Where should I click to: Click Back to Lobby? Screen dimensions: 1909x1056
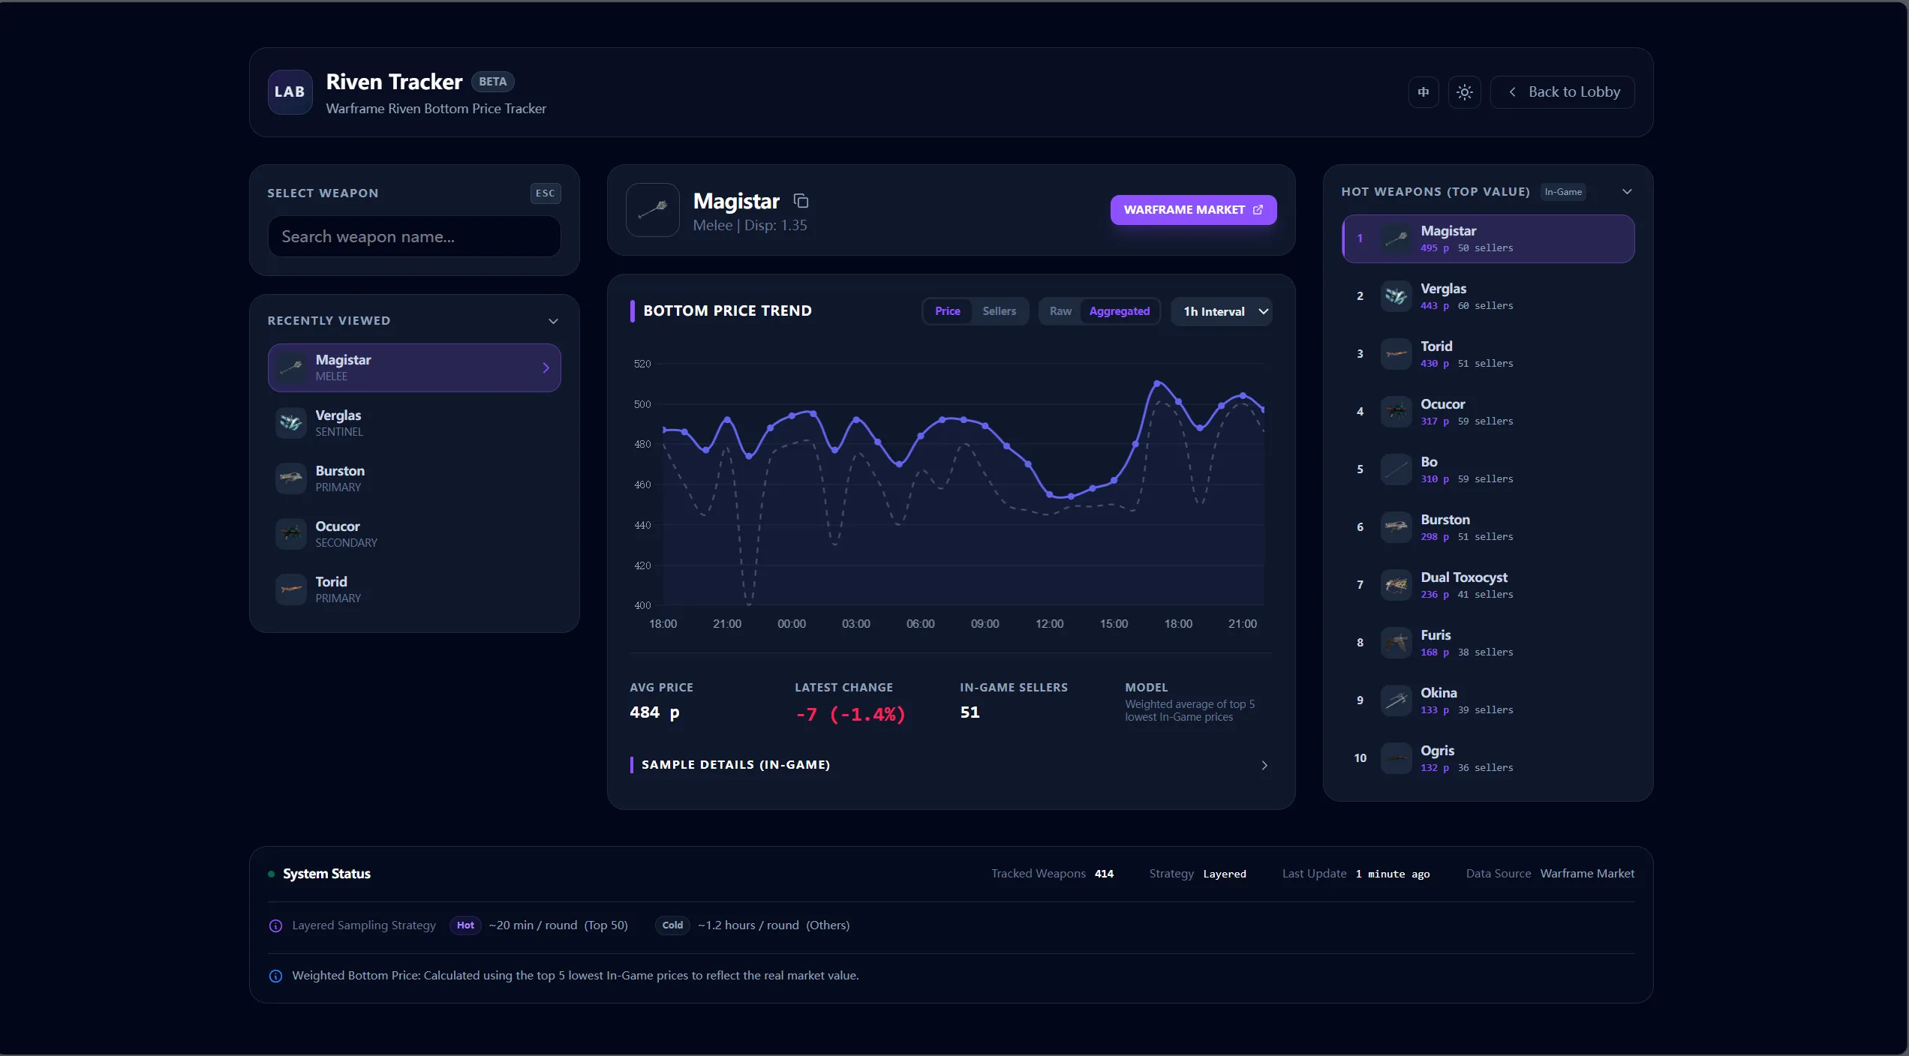[1562, 91]
